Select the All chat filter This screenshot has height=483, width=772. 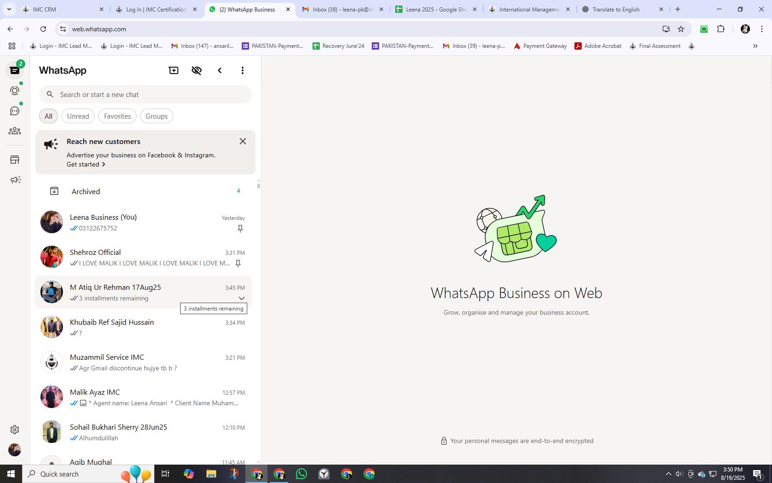[x=48, y=116]
